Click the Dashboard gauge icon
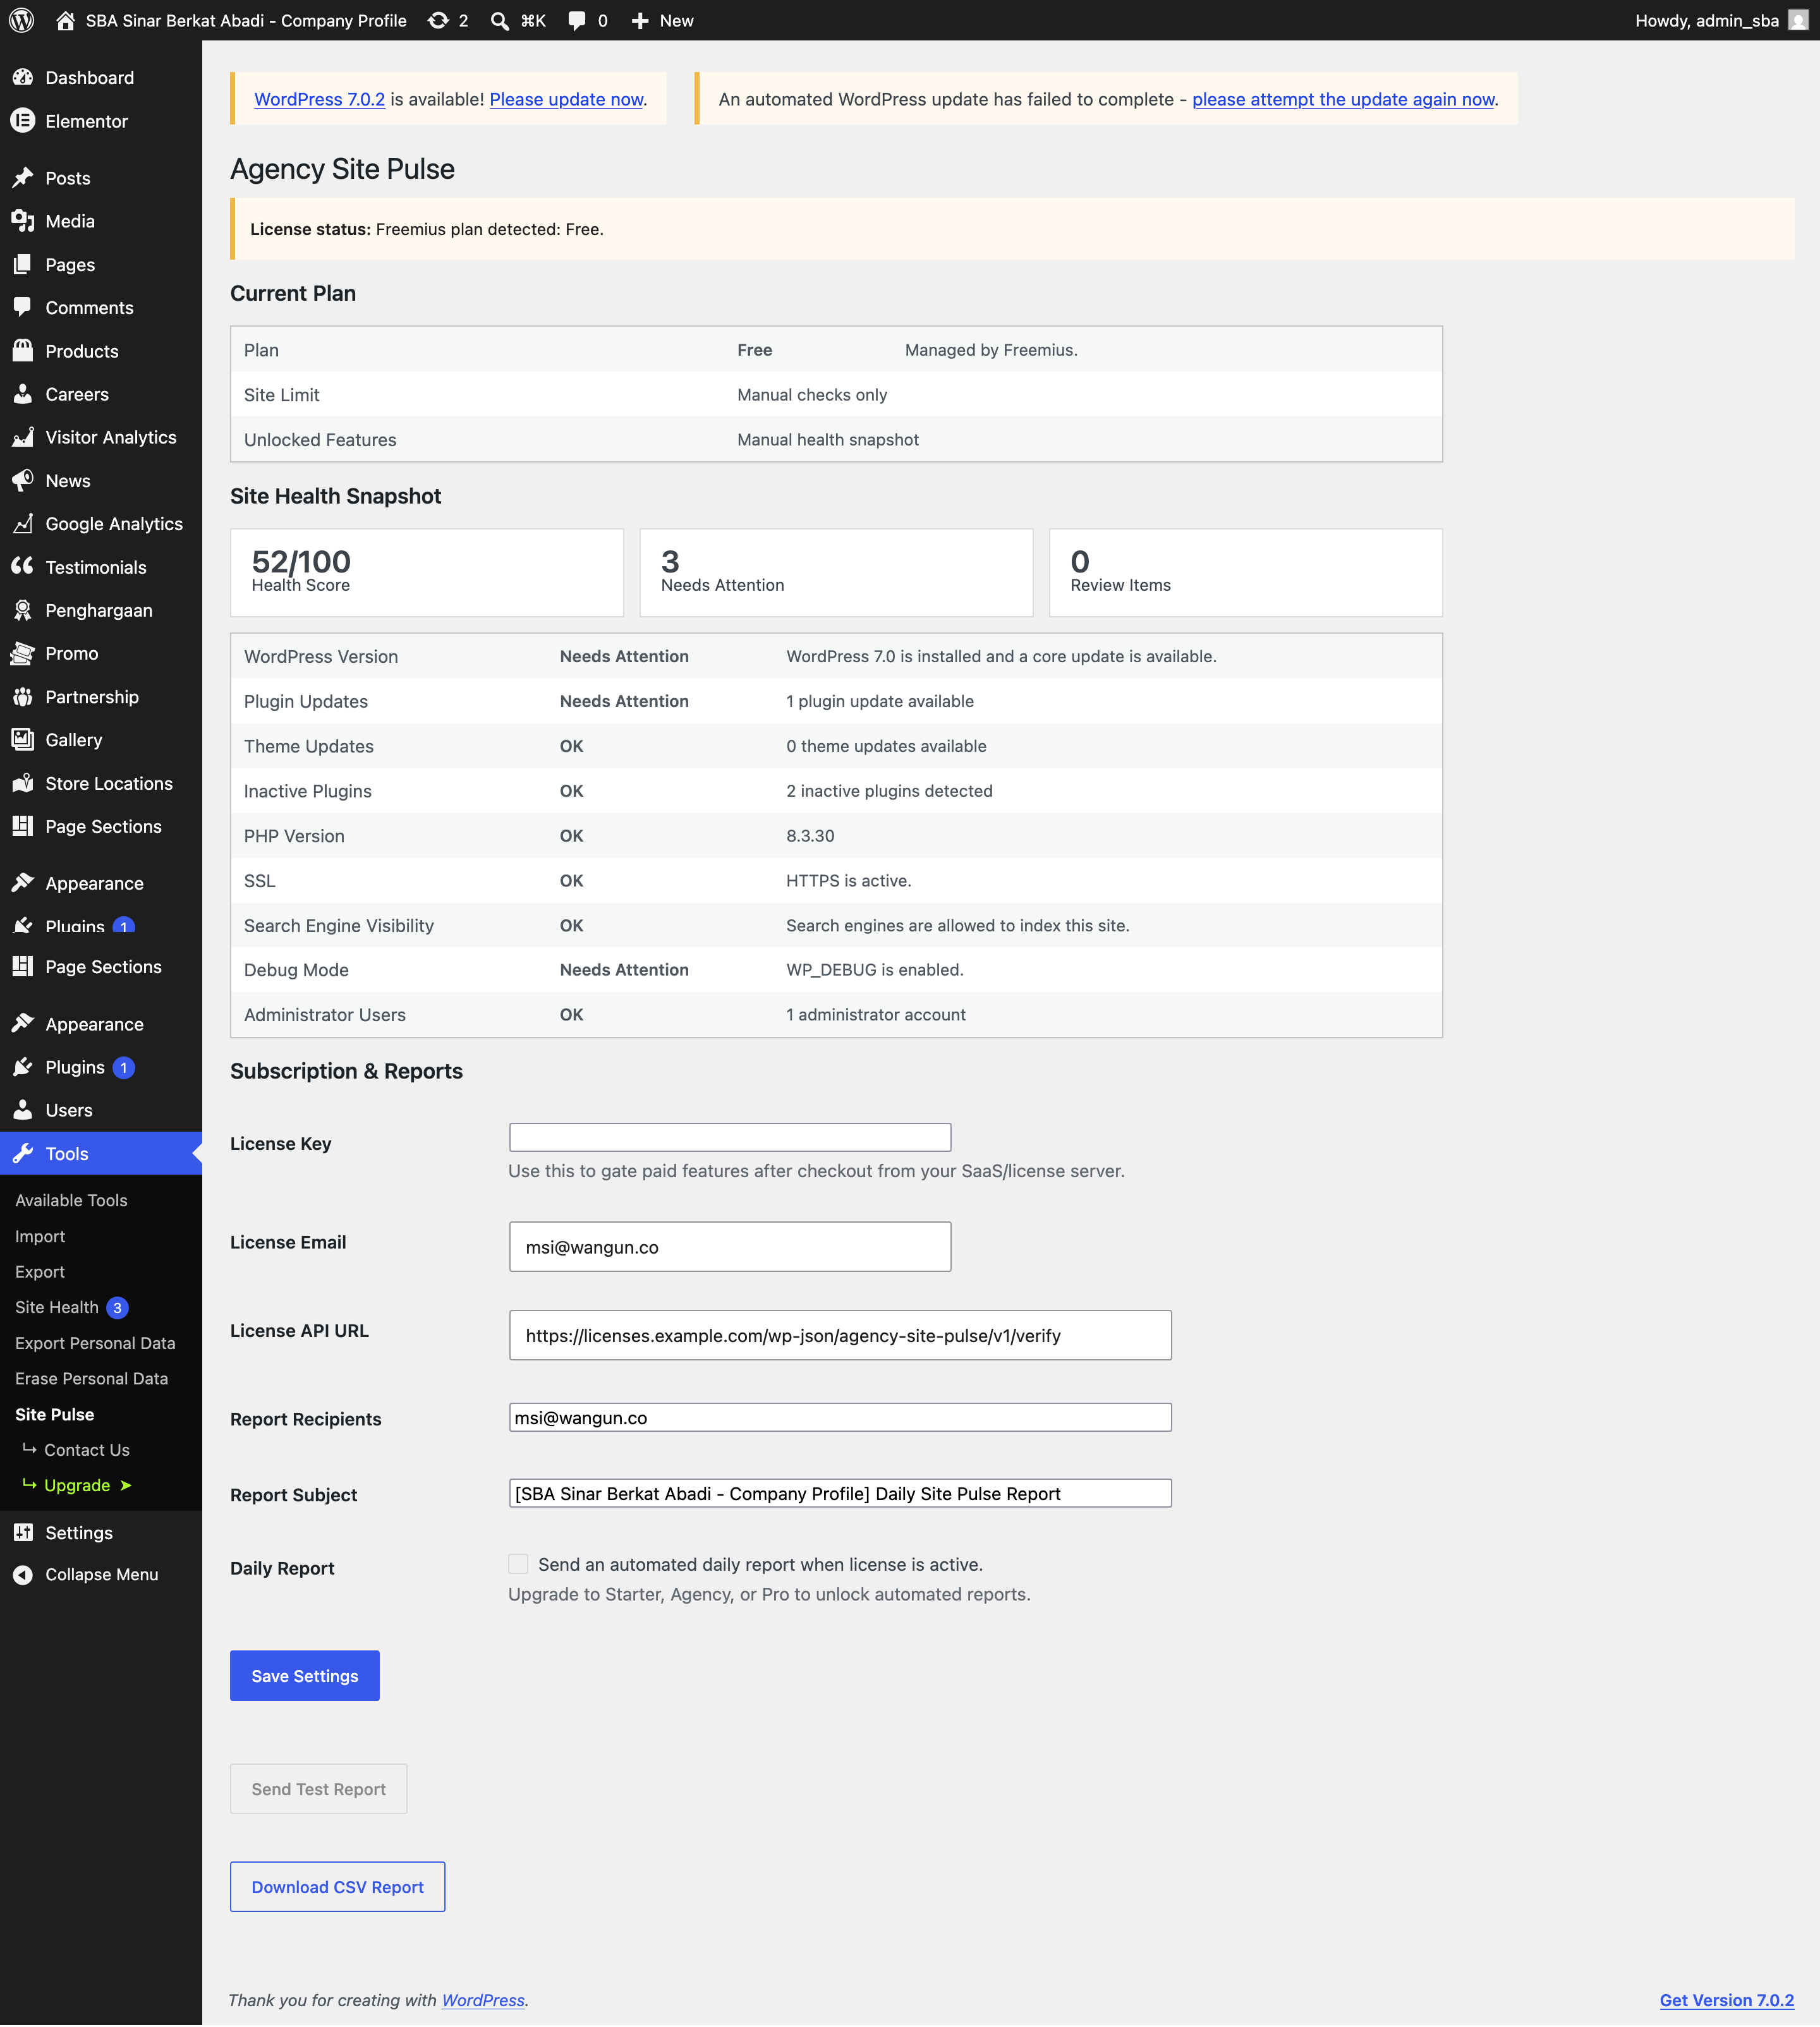Image resolution: width=1820 pixels, height=2027 pixels. tap(22, 77)
